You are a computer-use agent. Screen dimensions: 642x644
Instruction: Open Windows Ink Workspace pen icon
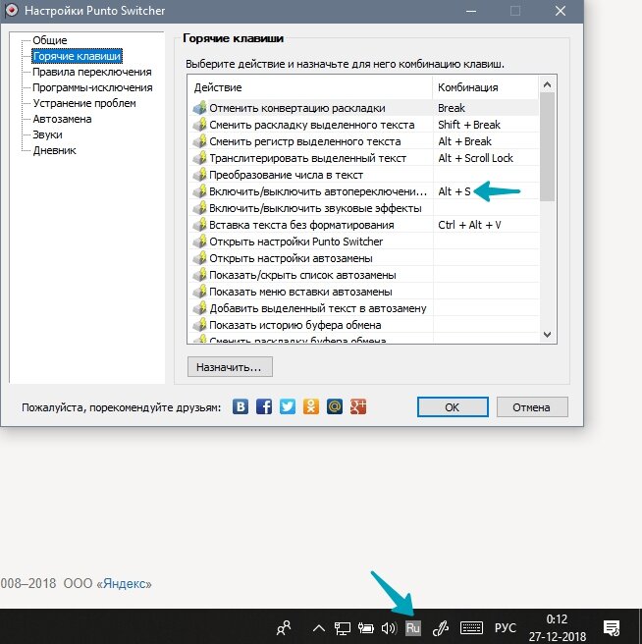[441, 628]
